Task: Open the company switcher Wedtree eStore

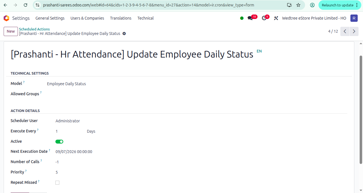Action: coord(314,18)
